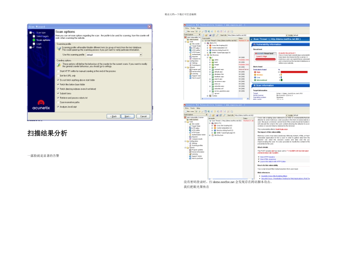Screen dimensions: 361x255
Task: Click horizontal scrollbar under upper scan results
Action: point(226,99)
